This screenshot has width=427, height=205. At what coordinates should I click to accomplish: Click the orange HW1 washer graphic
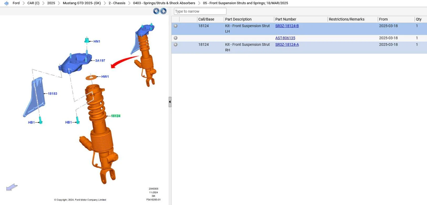pos(91,77)
